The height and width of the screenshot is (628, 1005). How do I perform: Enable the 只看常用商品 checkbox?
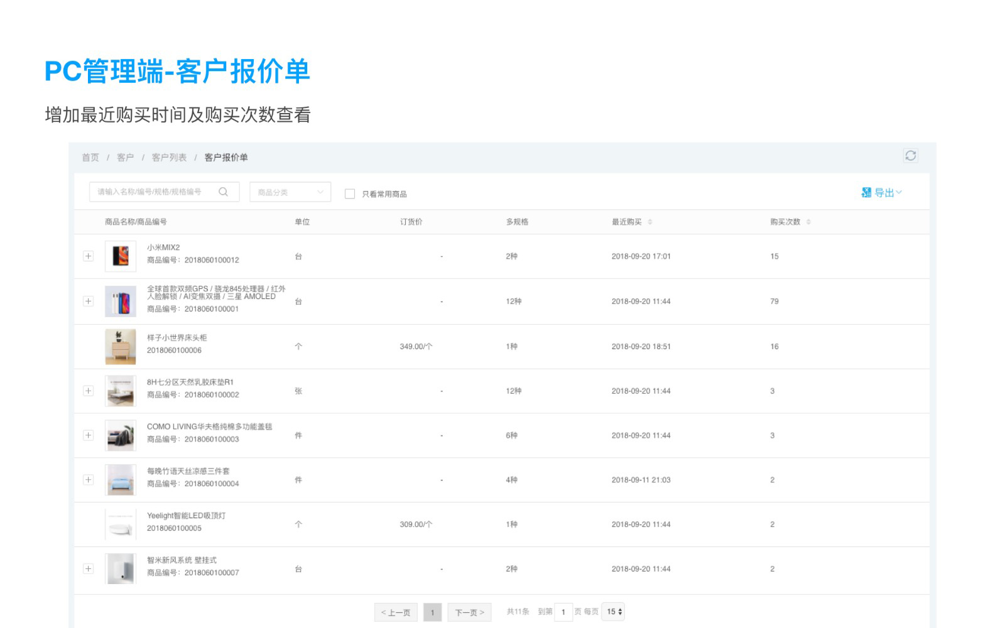(x=350, y=194)
